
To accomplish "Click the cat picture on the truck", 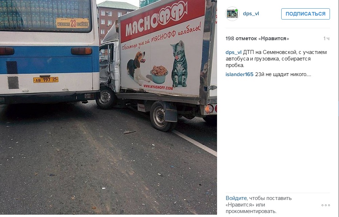I will pos(179,64).
